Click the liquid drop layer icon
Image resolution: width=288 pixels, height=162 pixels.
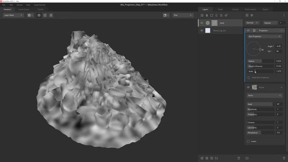click(x=216, y=15)
